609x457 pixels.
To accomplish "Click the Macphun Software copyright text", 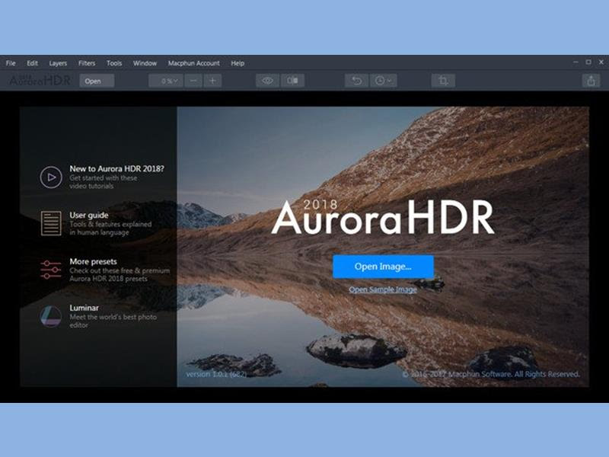I will [491, 374].
